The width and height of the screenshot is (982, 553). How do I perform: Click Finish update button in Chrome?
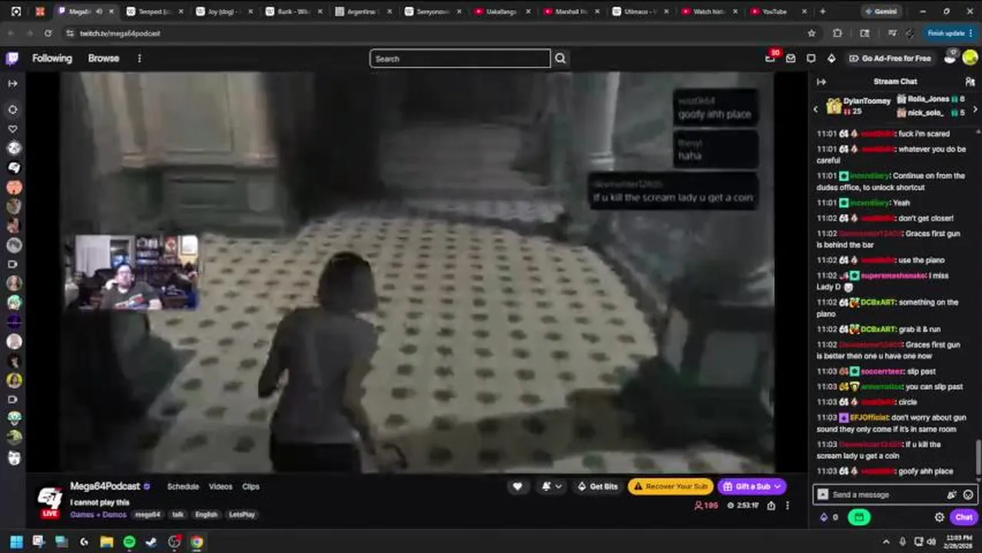tap(949, 33)
